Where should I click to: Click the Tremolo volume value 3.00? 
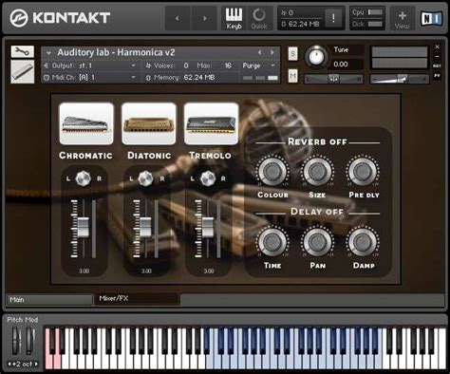pos(209,271)
